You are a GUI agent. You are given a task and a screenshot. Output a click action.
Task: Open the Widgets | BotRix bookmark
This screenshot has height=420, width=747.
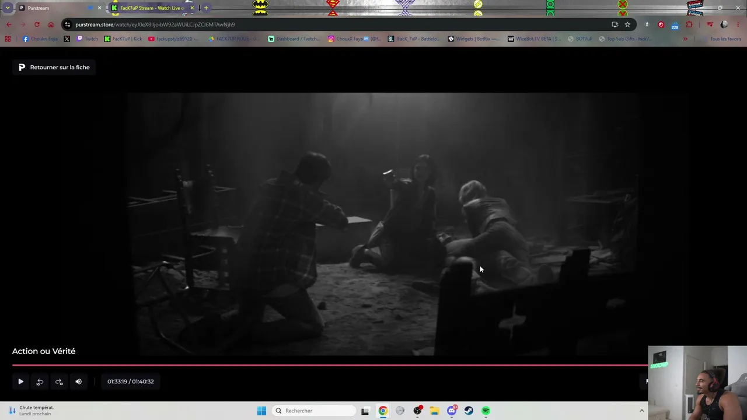(473, 39)
